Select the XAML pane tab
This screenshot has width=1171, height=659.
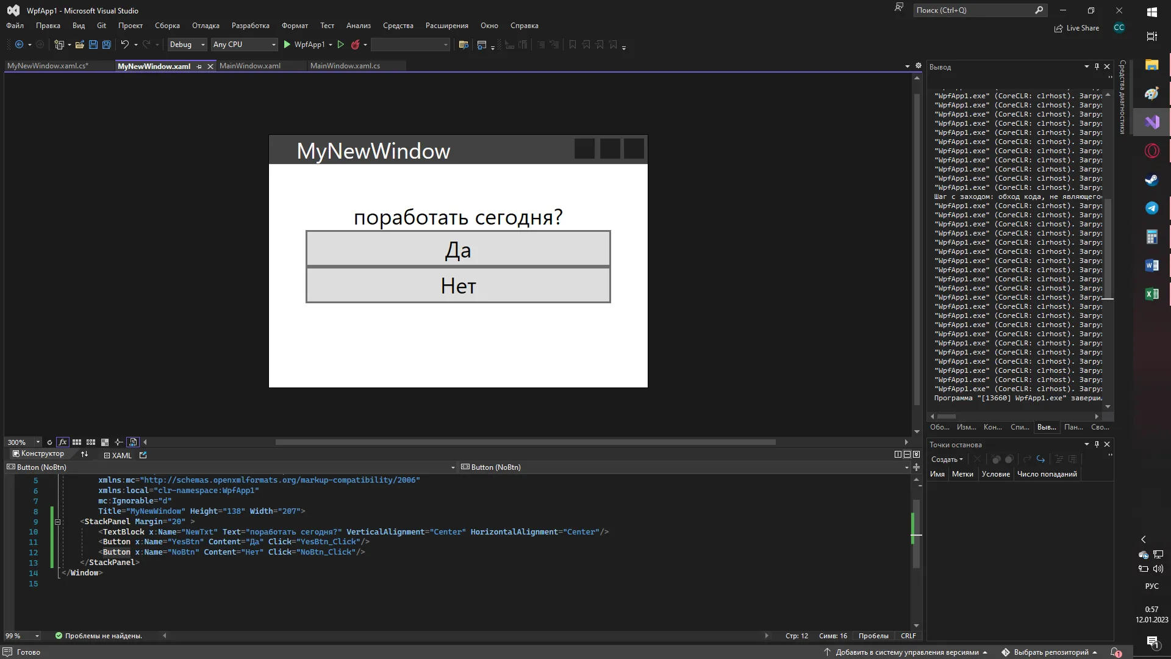(118, 455)
